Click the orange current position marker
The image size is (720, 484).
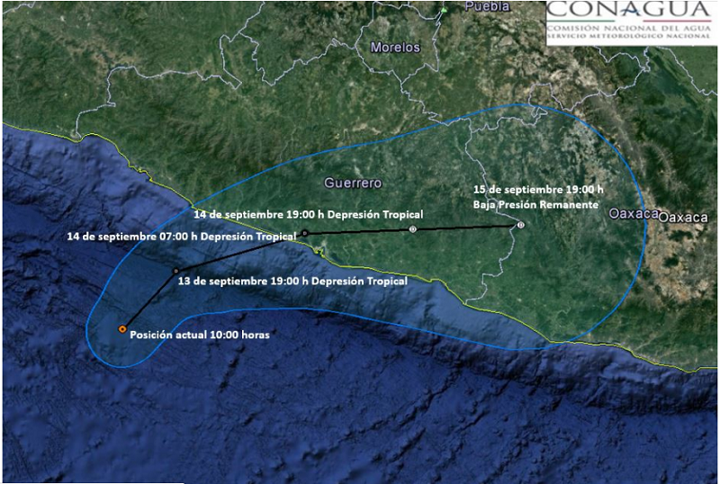point(122,328)
